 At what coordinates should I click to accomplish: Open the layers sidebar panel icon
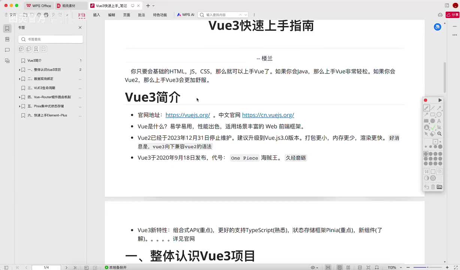[x=7, y=60]
